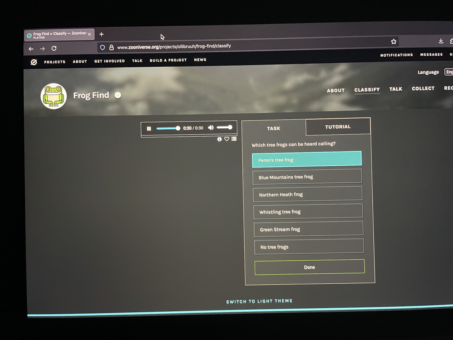Open About in the Zooniverse top nav
The image size is (453, 340).
80,62
